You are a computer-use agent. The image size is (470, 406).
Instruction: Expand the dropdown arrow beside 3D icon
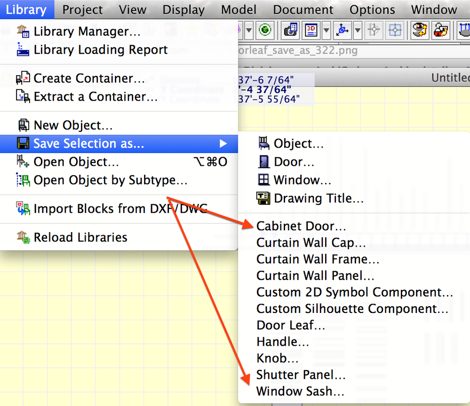[x=326, y=31]
